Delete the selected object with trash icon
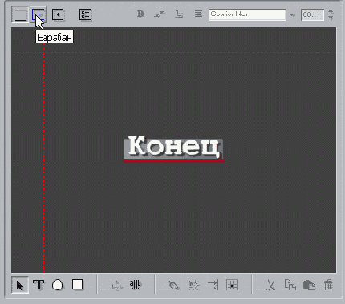Image resolution: width=345 pixels, height=304 pixels. pos(328,285)
